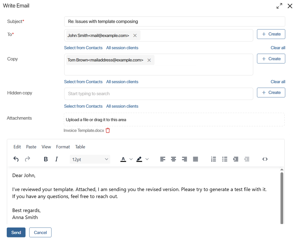
Task: Align text to the right
Action: tap(184, 159)
